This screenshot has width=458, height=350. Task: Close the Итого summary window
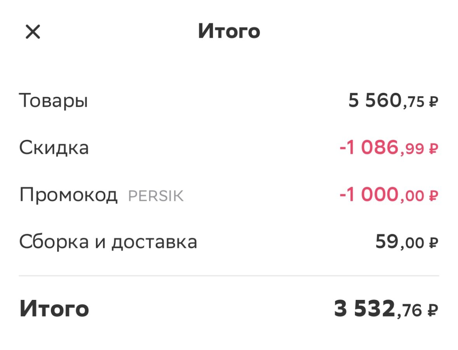click(x=33, y=32)
